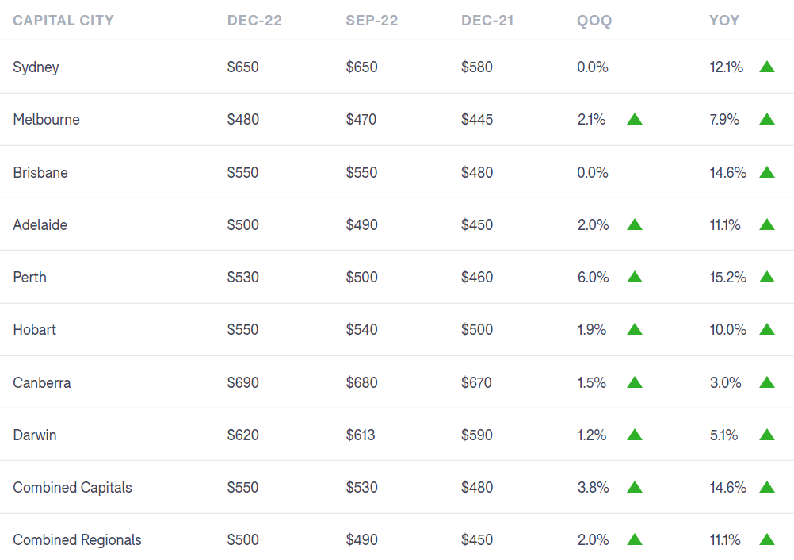Click the YOY column header
The height and width of the screenshot is (560, 794).
(724, 21)
